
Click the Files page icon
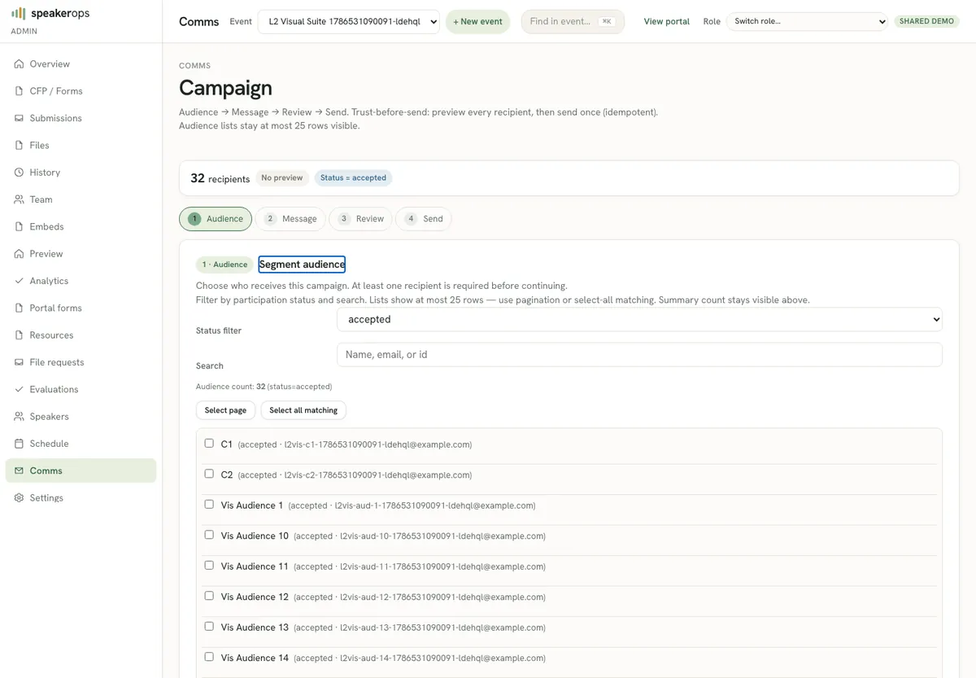coord(19,145)
